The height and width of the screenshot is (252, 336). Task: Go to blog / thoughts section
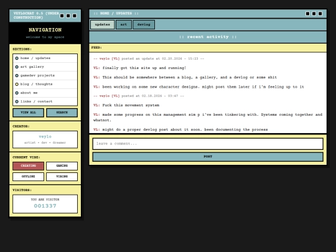45,84
